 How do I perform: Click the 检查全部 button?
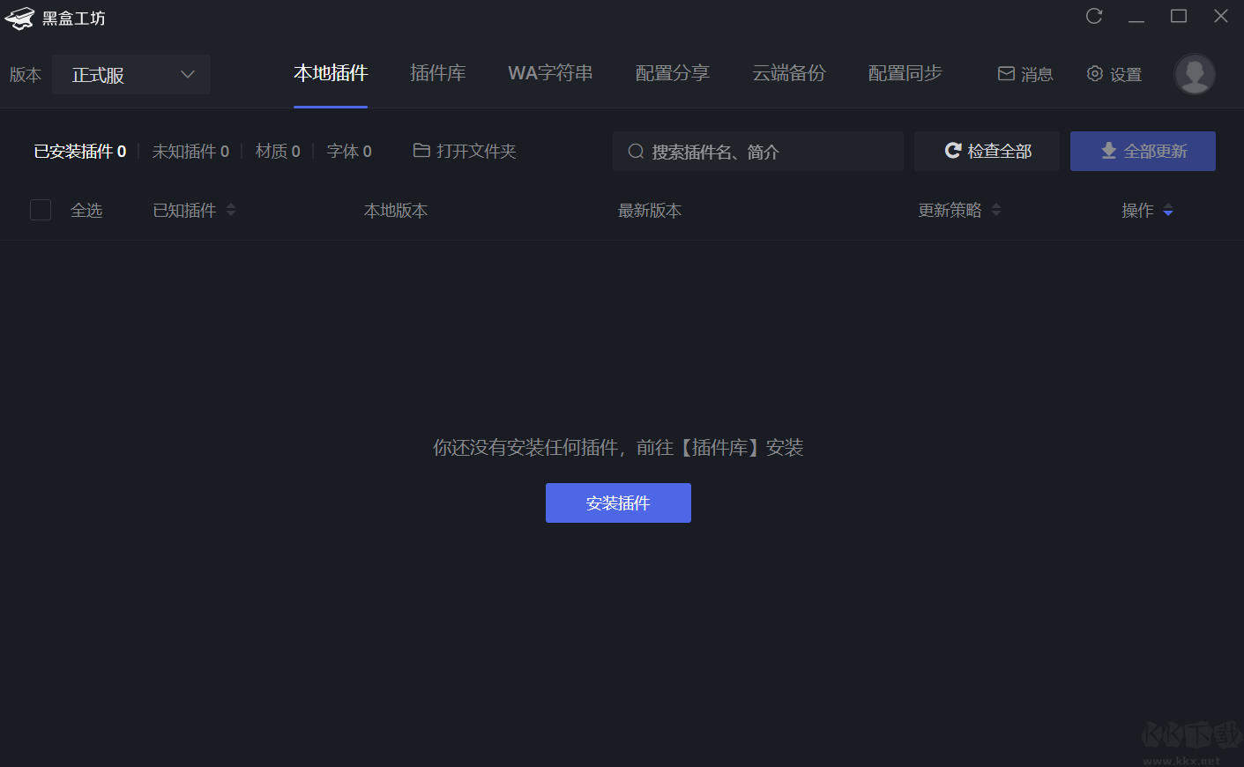[x=987, y=151]
